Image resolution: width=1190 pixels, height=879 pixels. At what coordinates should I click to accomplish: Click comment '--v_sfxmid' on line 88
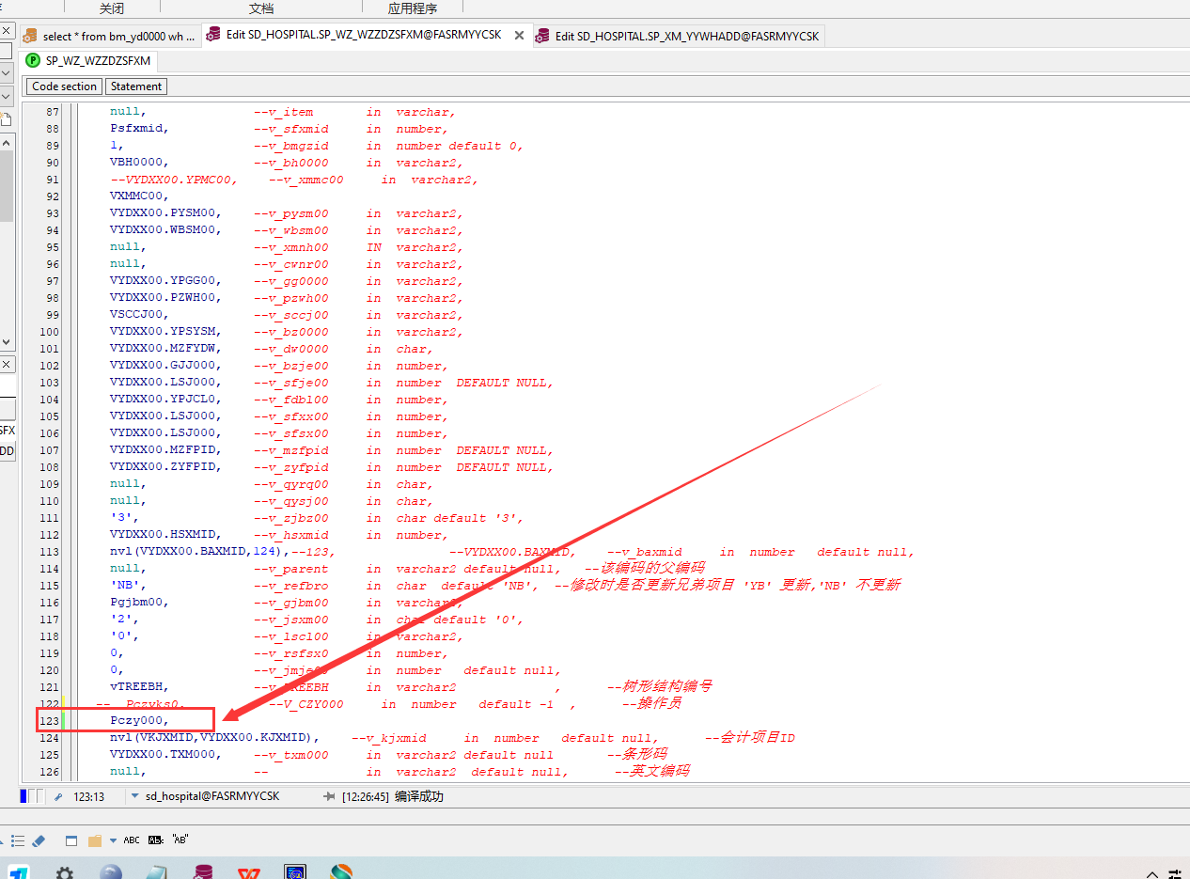click(291, 129)
